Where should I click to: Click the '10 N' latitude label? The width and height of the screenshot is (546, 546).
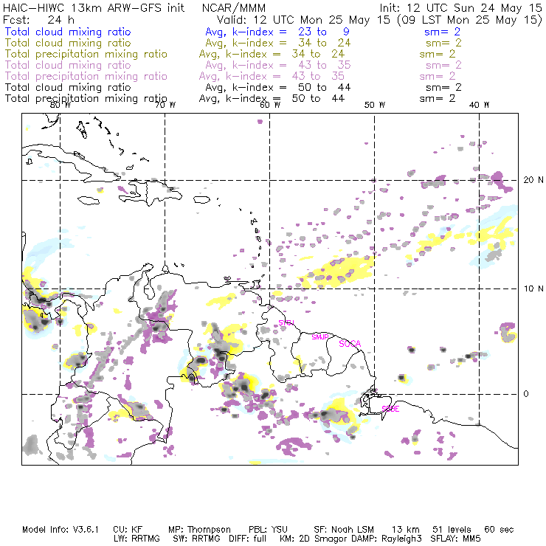point(533,288)
